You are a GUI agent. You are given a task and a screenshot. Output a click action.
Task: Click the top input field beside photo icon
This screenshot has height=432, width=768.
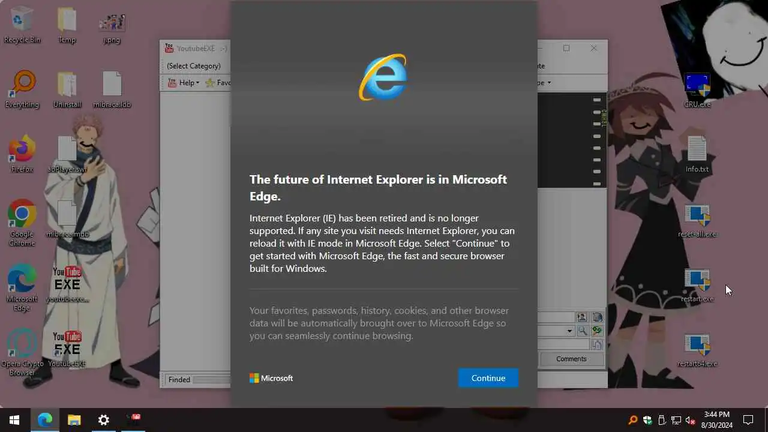[556, 317]
